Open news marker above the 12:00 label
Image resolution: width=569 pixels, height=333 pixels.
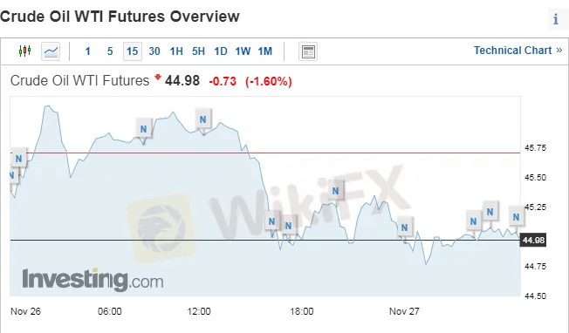pos(202,119)
